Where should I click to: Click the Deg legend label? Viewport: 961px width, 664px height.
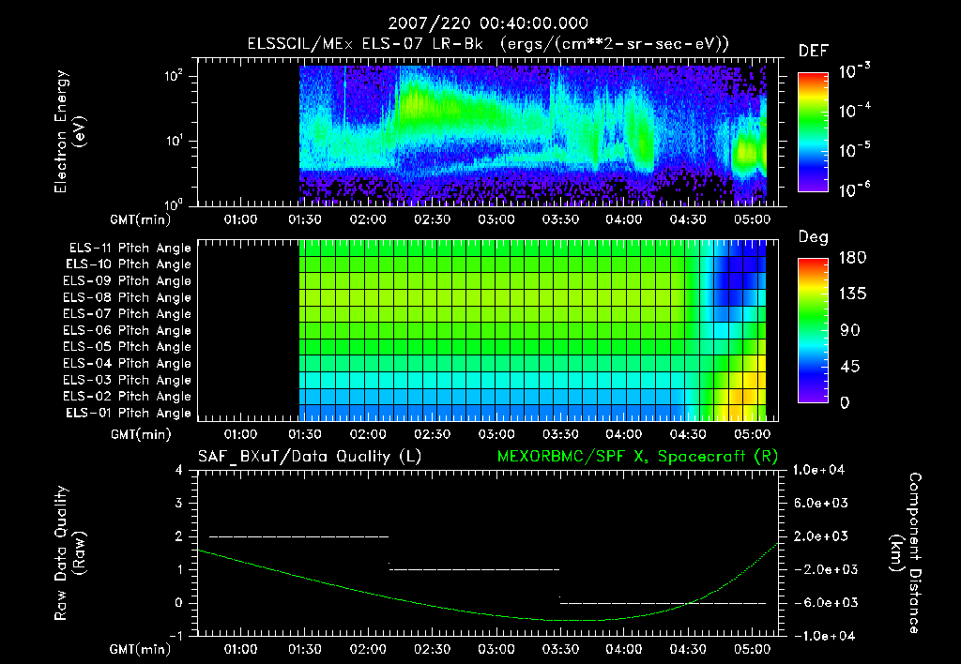click(x=814, y=237)
